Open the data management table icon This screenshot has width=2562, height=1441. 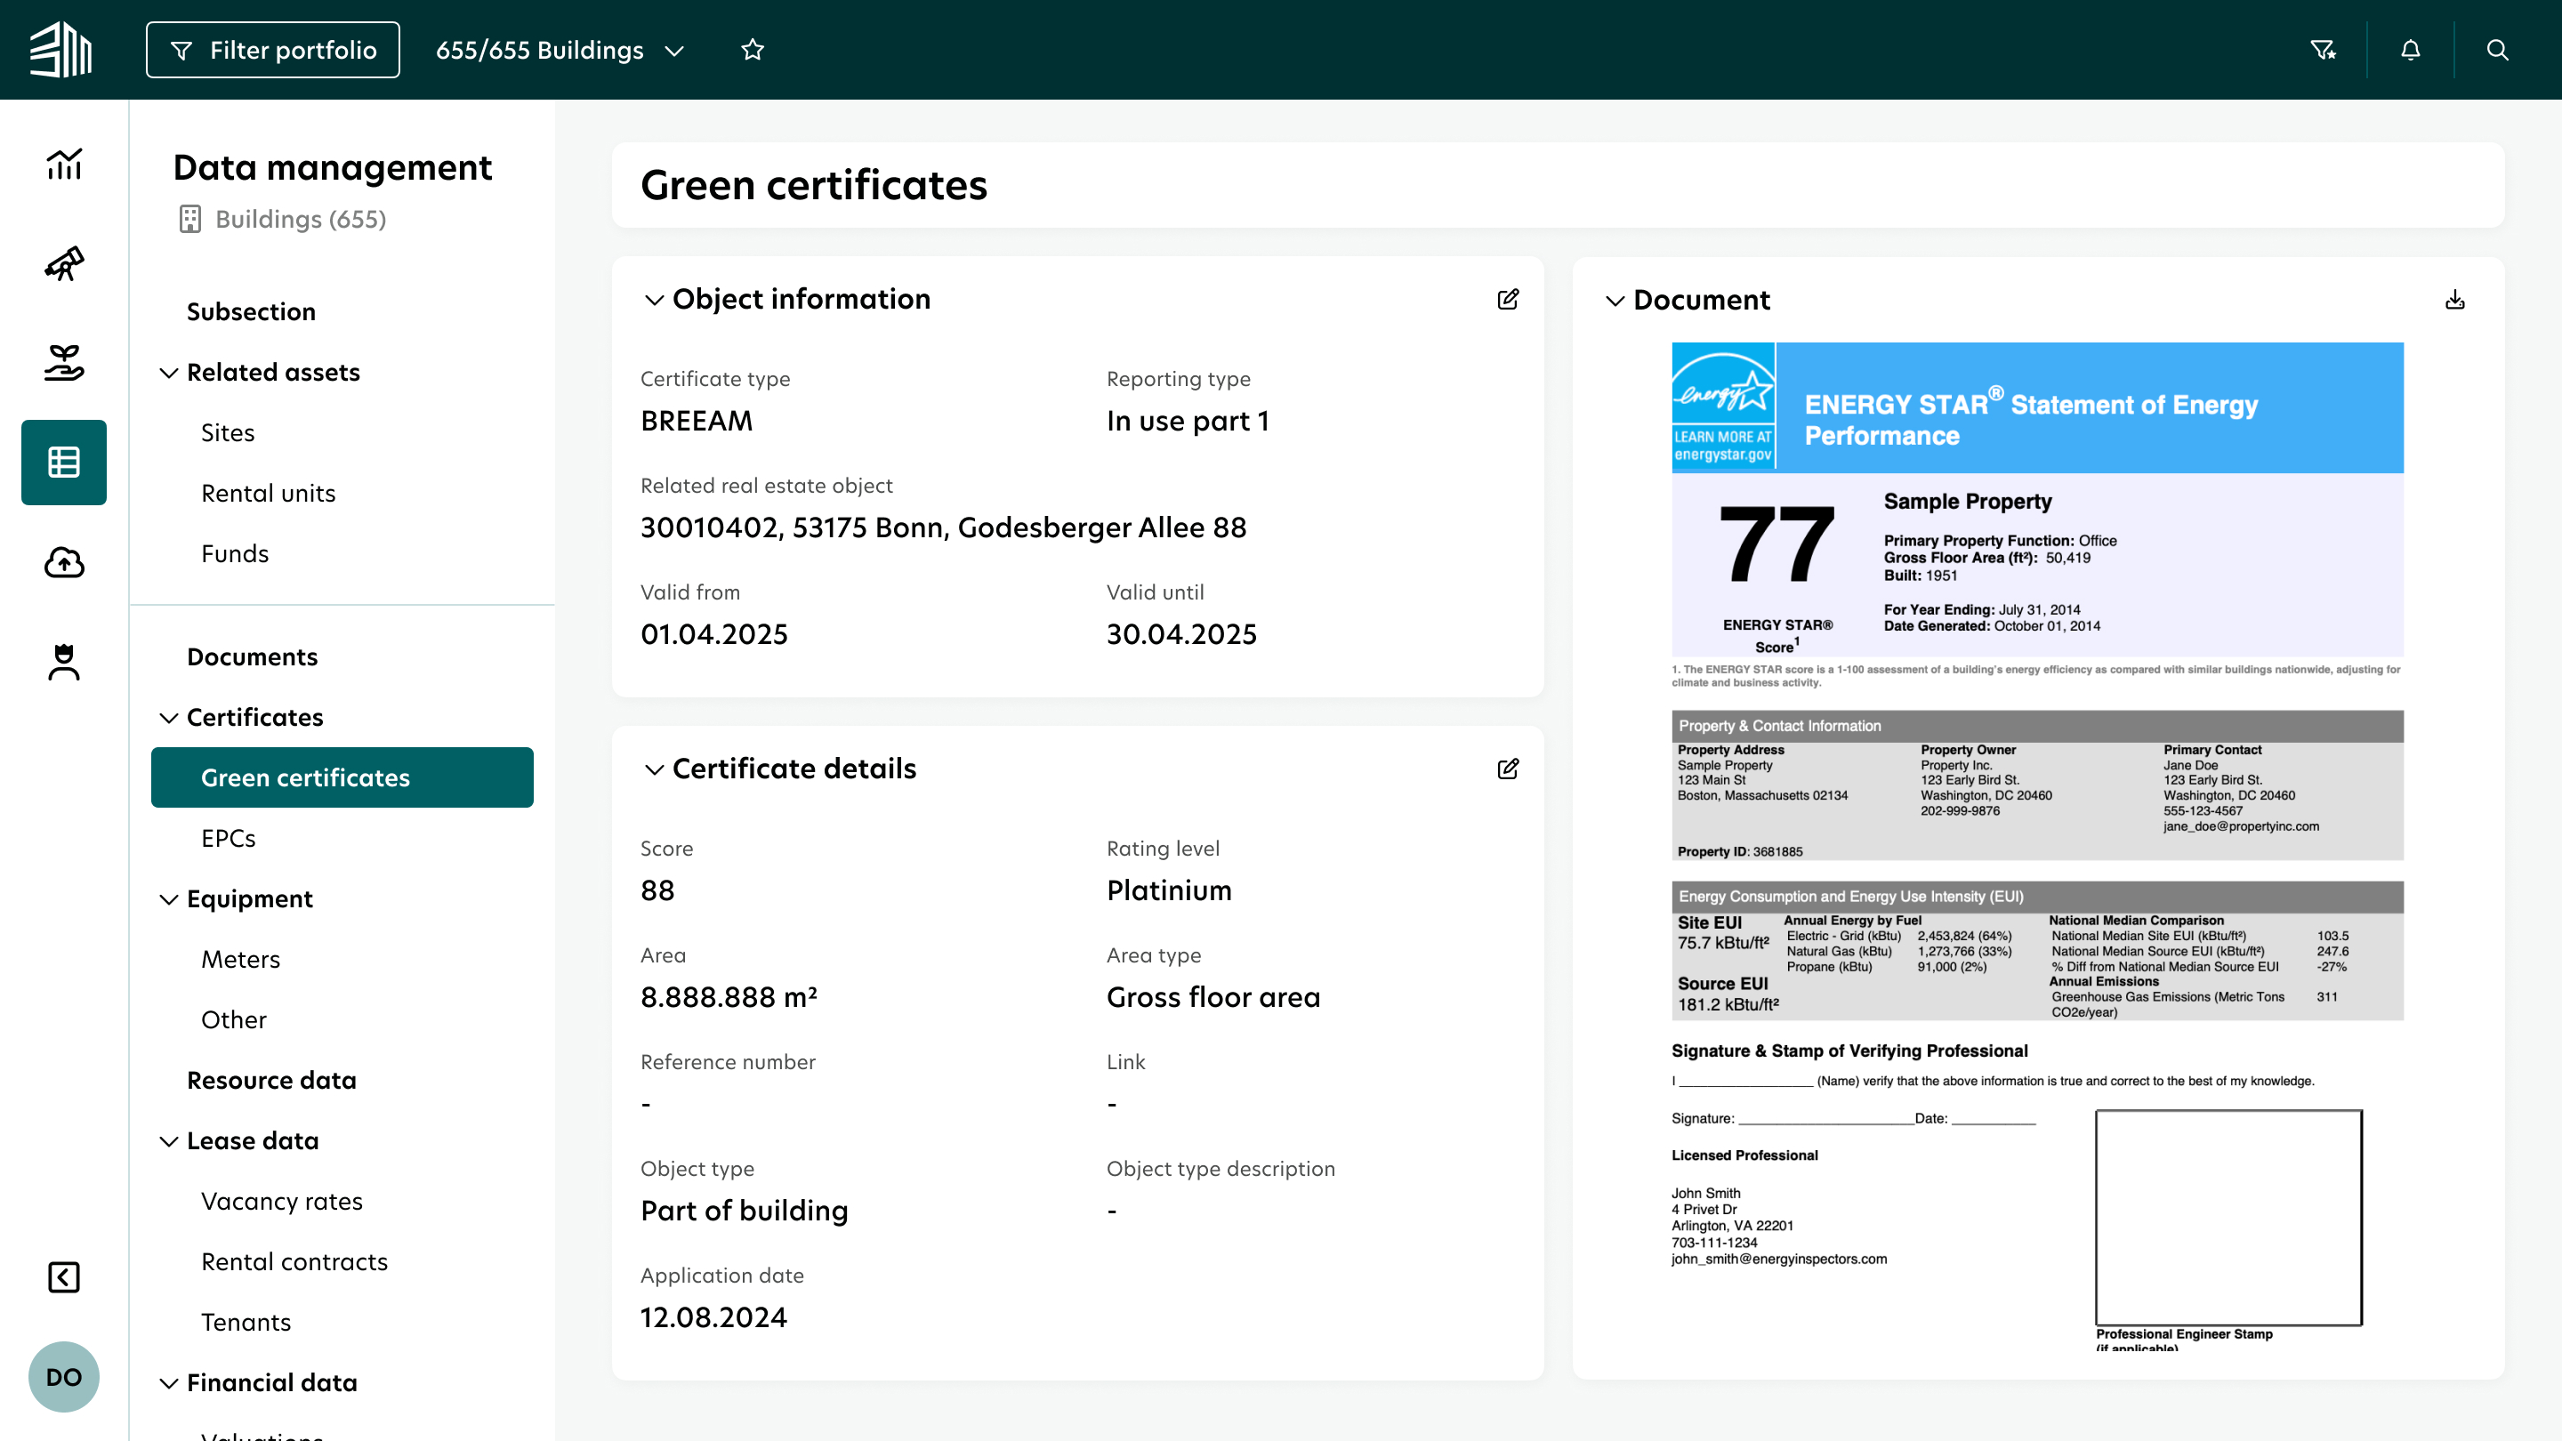click(64, 463)
